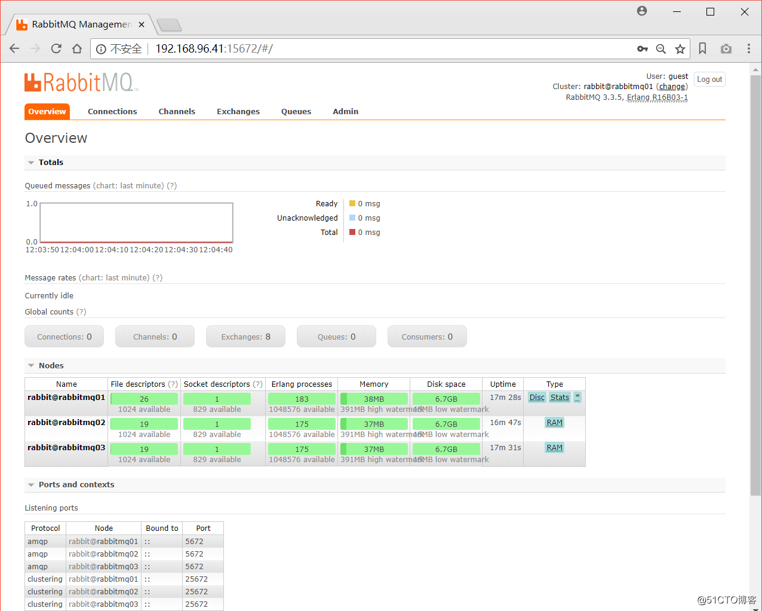The image size is (762, 611).
Task: Open the bookmarks extension icon
Action: [x=703, y=48]
